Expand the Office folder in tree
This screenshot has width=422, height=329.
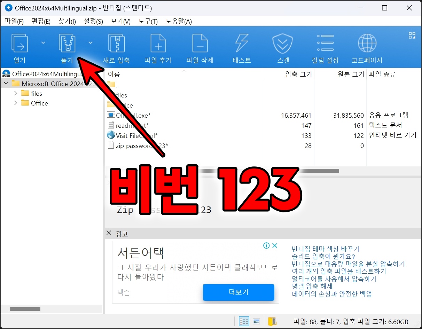pyautogui.click(x=16, y=103)
